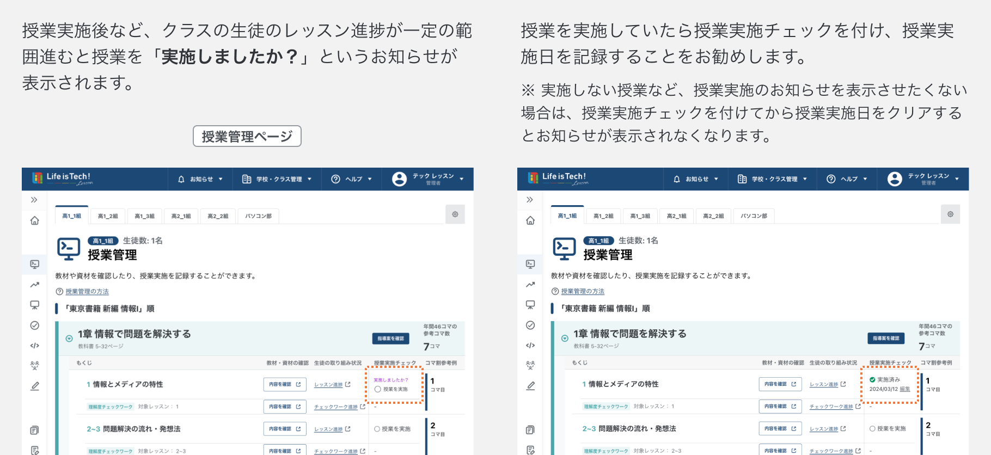991x455 pixels.
Task: Click Life is Tech logo in left screenshot
Action: 62,179
